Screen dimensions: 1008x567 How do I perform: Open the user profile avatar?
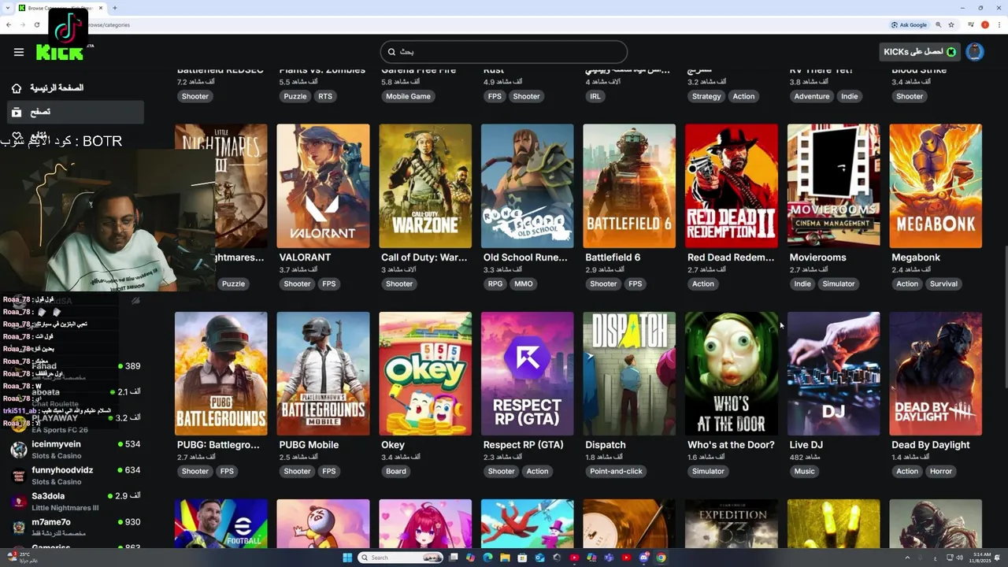pos(975,52)
